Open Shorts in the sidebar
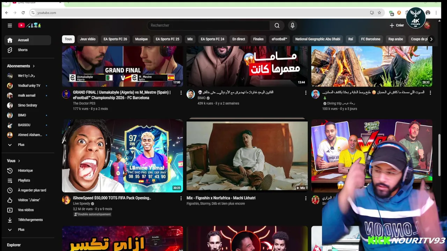The height and width of the screenshot is (251, 447). click(x=28, y=50)
